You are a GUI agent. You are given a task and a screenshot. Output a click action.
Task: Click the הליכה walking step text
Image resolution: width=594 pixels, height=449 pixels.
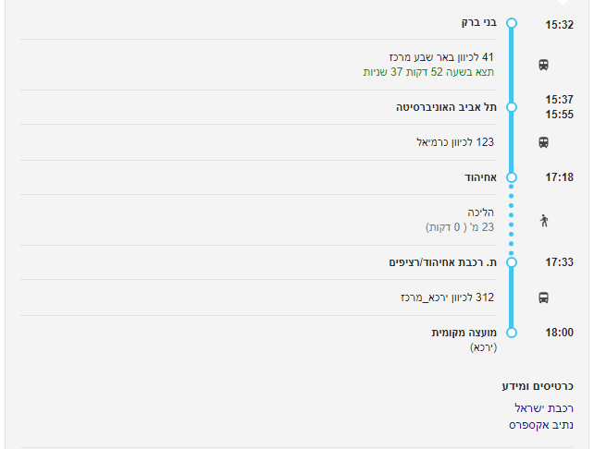tap(481, 212)
